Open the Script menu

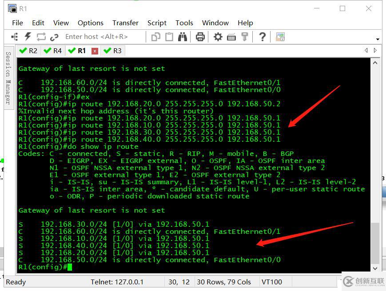[x=157, y=23]
